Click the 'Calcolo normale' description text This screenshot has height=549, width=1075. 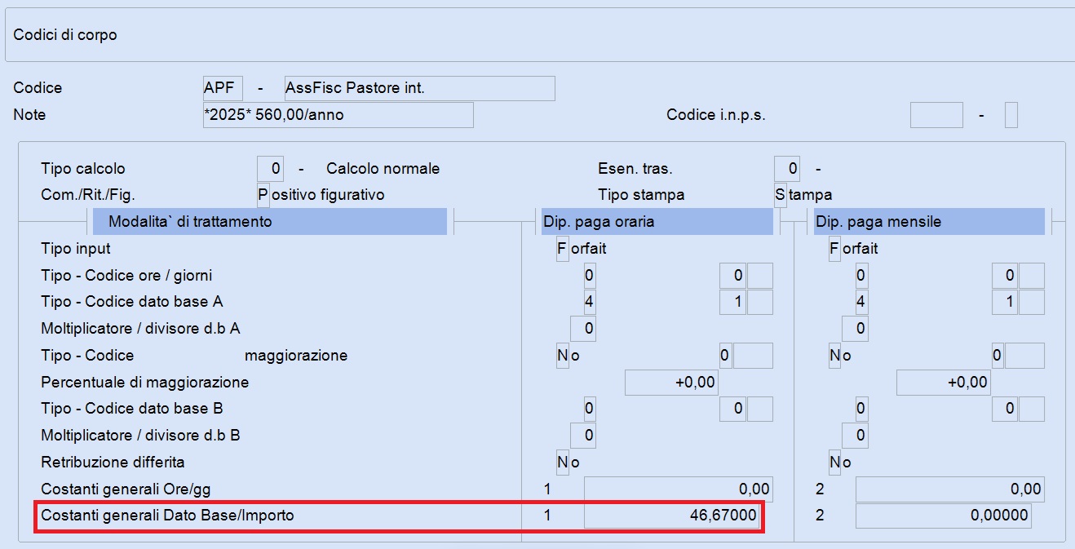(x=383, y=169)
